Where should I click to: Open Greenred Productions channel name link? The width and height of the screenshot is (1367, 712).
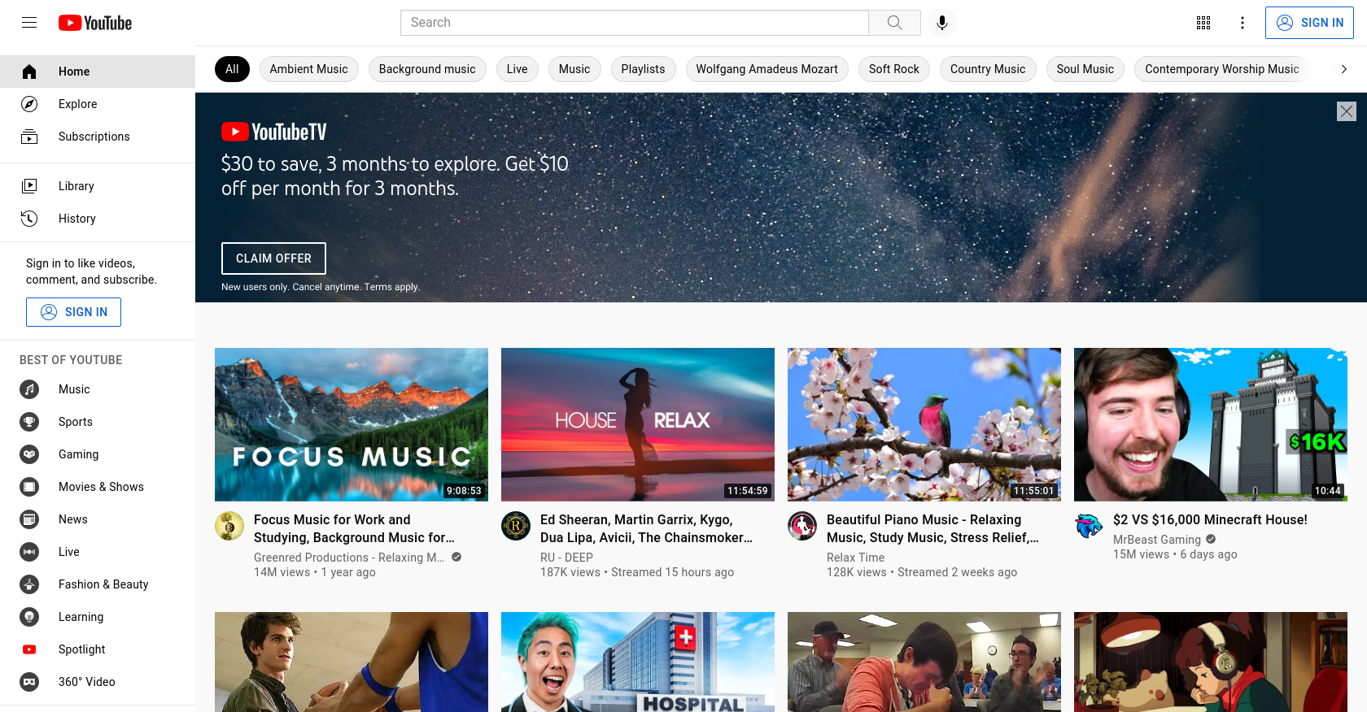coord(349,558)
